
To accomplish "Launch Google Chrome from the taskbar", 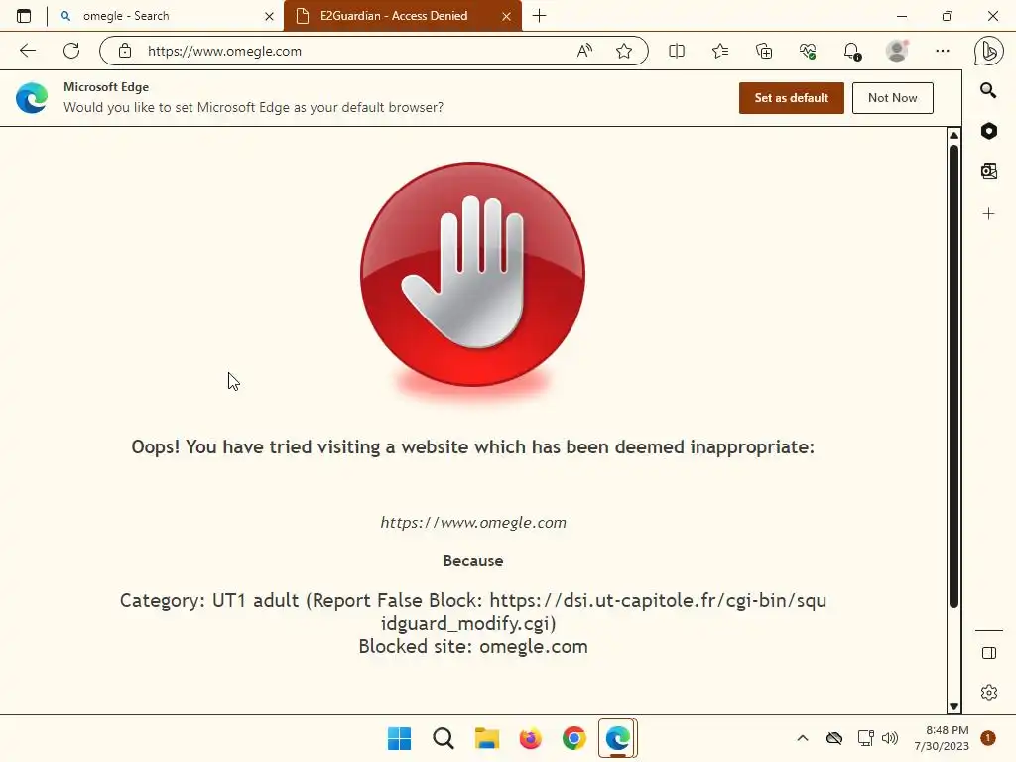I will click(x=574, y=738).
